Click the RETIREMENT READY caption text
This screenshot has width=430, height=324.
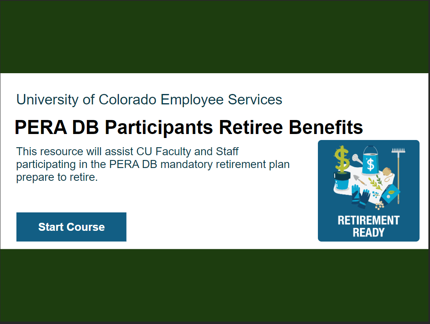click(x=369, y=226)
